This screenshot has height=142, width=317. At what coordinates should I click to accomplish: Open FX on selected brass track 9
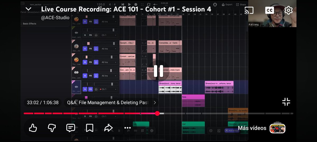(90, 89)
